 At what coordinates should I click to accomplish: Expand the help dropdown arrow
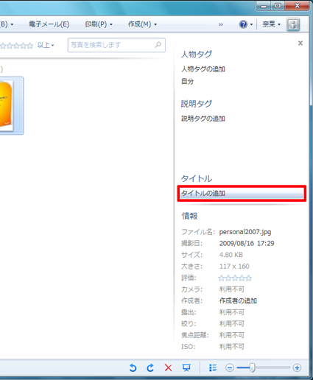pos(251,24)
